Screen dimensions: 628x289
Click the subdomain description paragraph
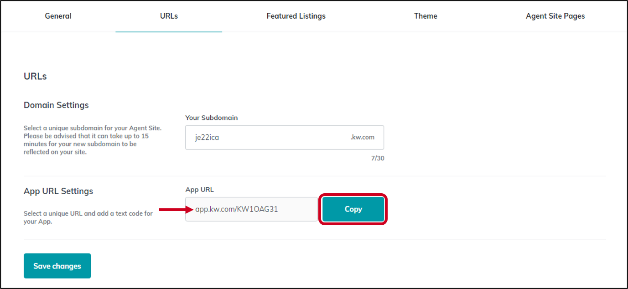pos(93,140)
